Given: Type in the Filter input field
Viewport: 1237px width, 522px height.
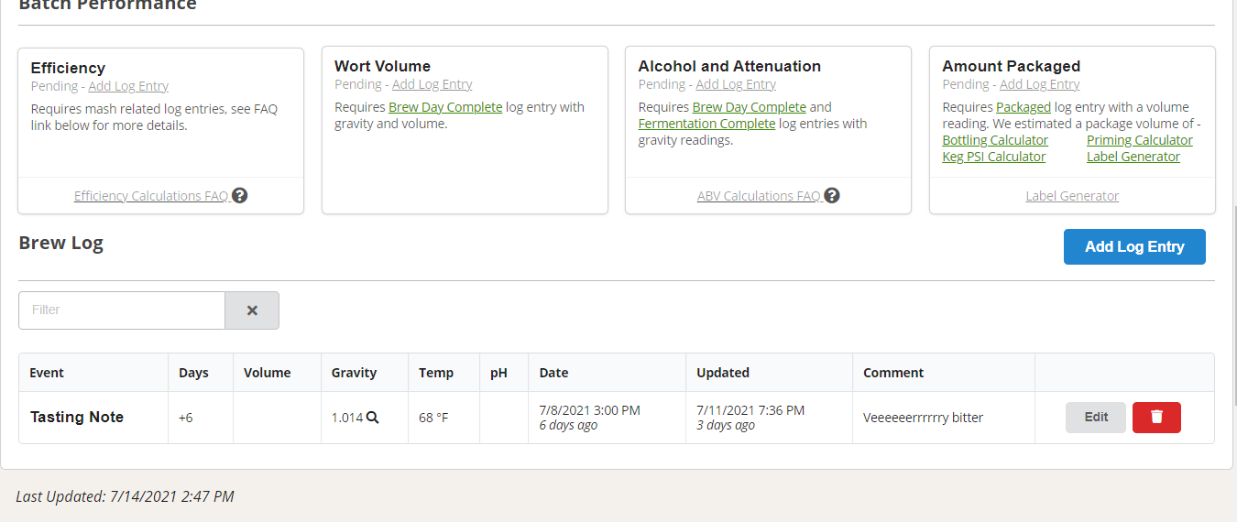Looking at the screenshot, I should (122, 310).
